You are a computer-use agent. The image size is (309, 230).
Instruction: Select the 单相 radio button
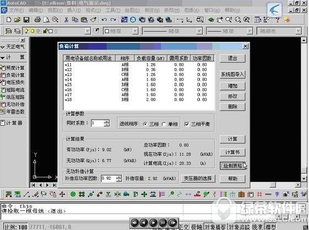coord(164,124)
